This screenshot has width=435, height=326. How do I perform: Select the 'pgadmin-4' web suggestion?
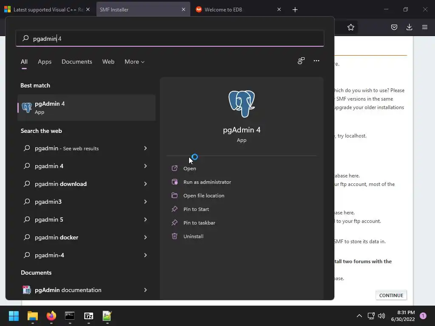49,255
